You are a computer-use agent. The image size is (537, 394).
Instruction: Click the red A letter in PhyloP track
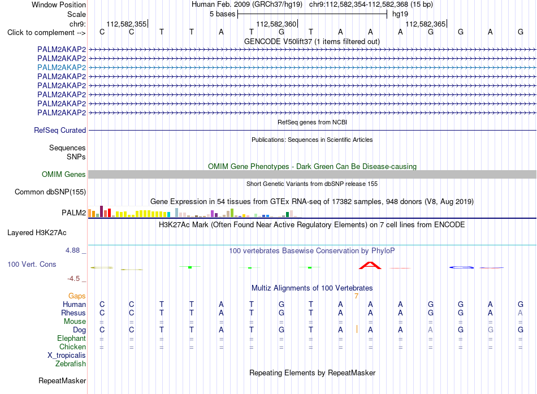(x=370, y=265)
